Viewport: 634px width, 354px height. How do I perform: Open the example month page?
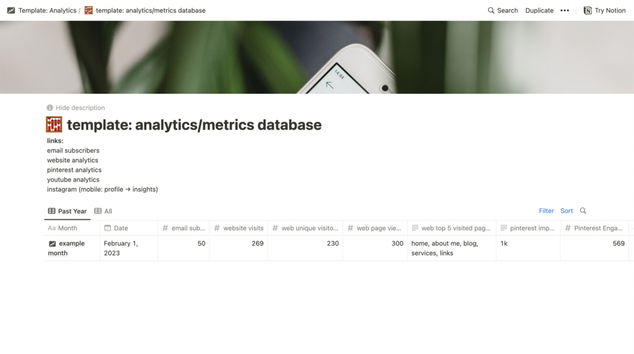click(x=71, y=244)
